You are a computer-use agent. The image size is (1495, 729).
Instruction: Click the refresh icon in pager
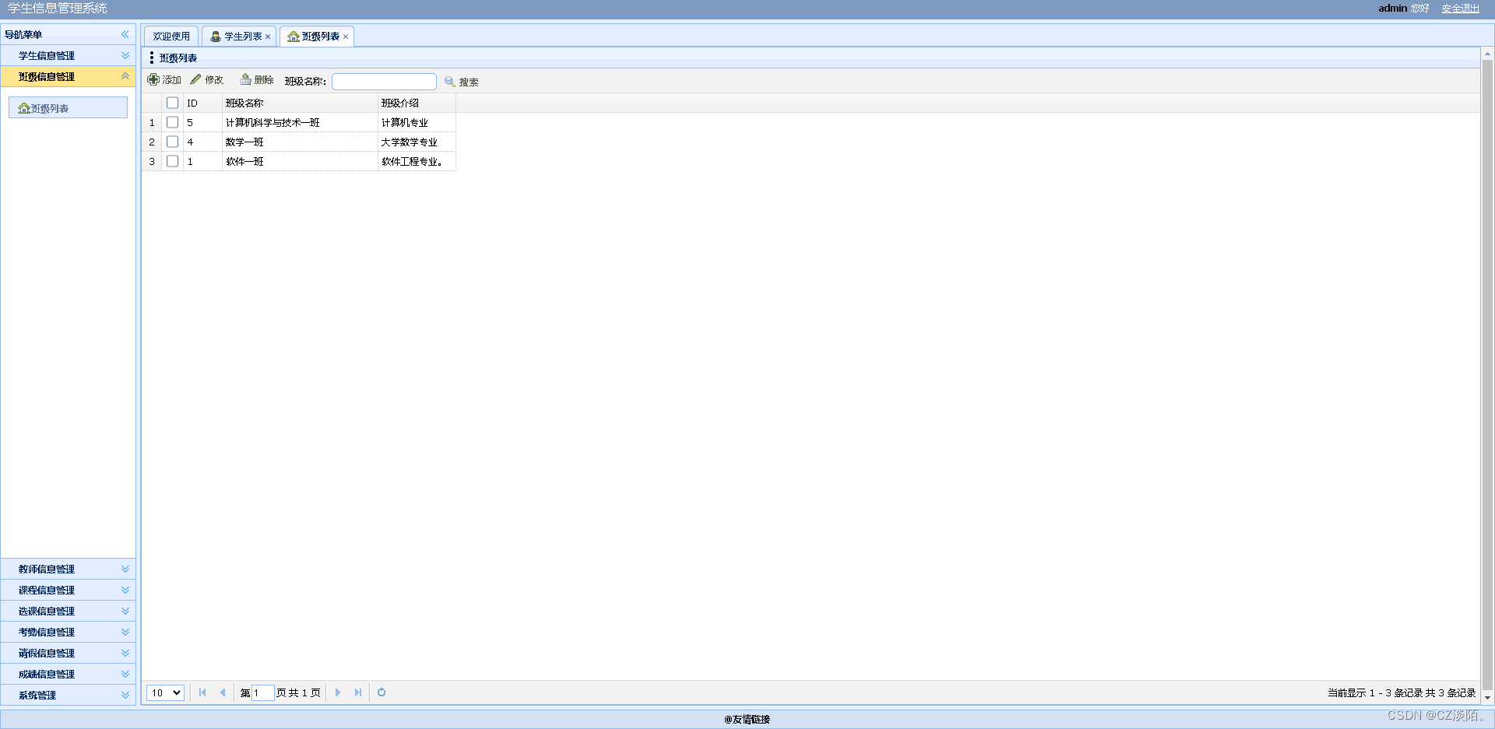coord(382,692)
